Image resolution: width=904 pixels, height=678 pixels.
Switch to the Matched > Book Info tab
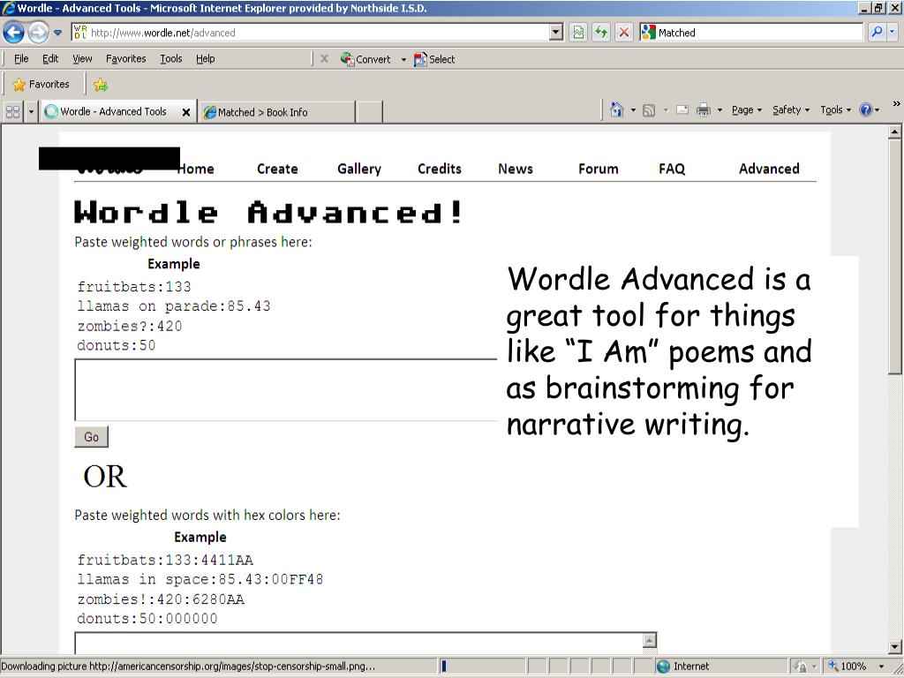(276, 112)
